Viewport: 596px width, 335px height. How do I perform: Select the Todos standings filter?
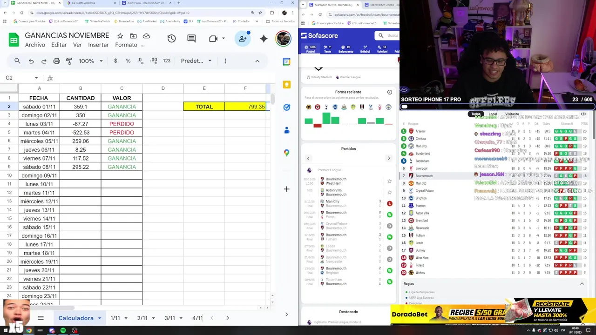(475, 114)
